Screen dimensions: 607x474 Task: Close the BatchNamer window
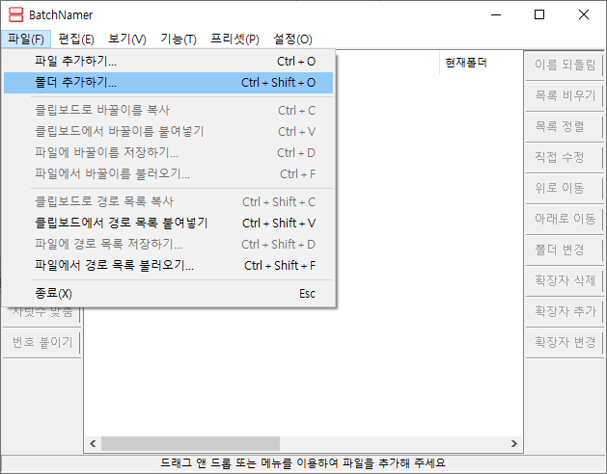click(x=584, y=15)
